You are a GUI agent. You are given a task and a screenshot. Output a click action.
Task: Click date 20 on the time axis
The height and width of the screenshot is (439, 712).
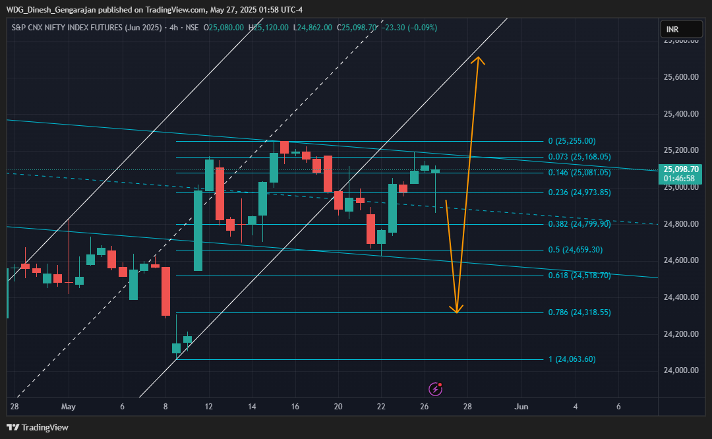[x=338, y=407]
